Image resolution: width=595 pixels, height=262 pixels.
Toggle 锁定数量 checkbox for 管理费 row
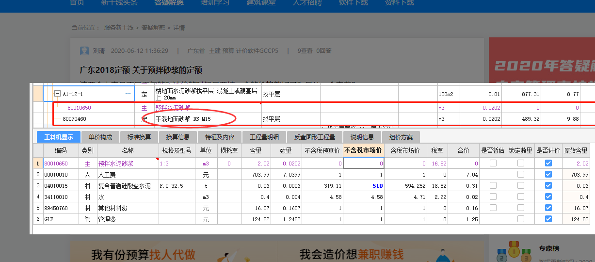[521, 219]
